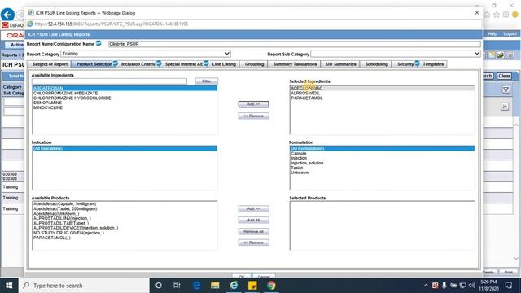Image resolution: width=521 pixels, height=293 pixels.
Task: Click the taskbar search box
Action: (x=84, y=286)
